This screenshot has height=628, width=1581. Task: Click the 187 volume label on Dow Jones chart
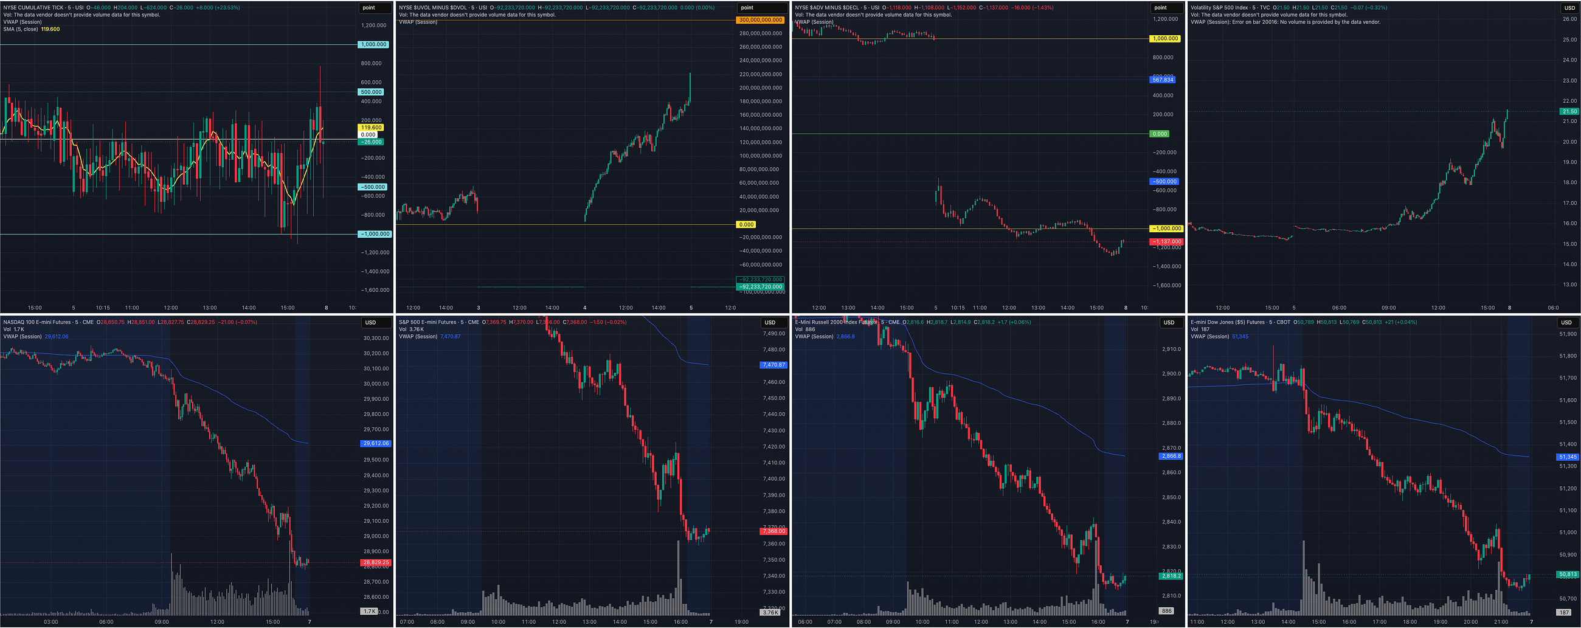tap(1564, 613)
